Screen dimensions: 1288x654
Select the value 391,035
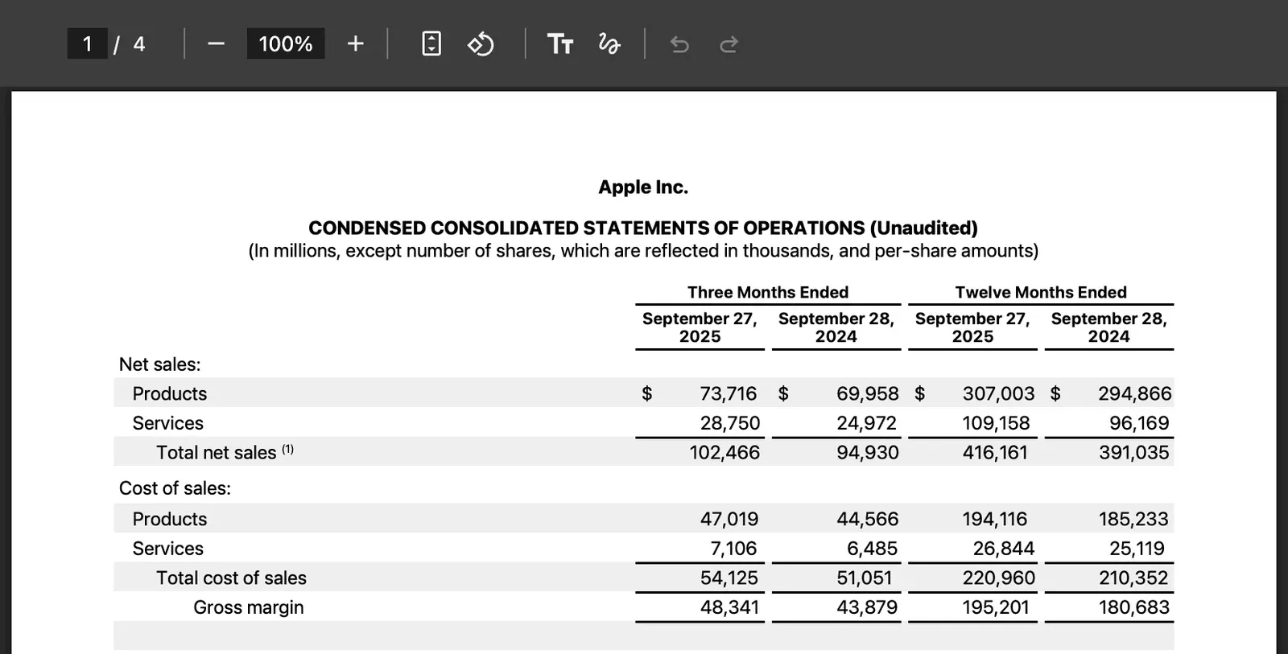point(1134,452)
